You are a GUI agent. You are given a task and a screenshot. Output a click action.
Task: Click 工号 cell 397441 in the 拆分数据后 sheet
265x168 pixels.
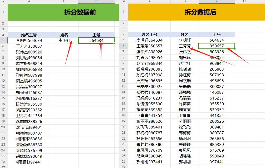[217, 162]
